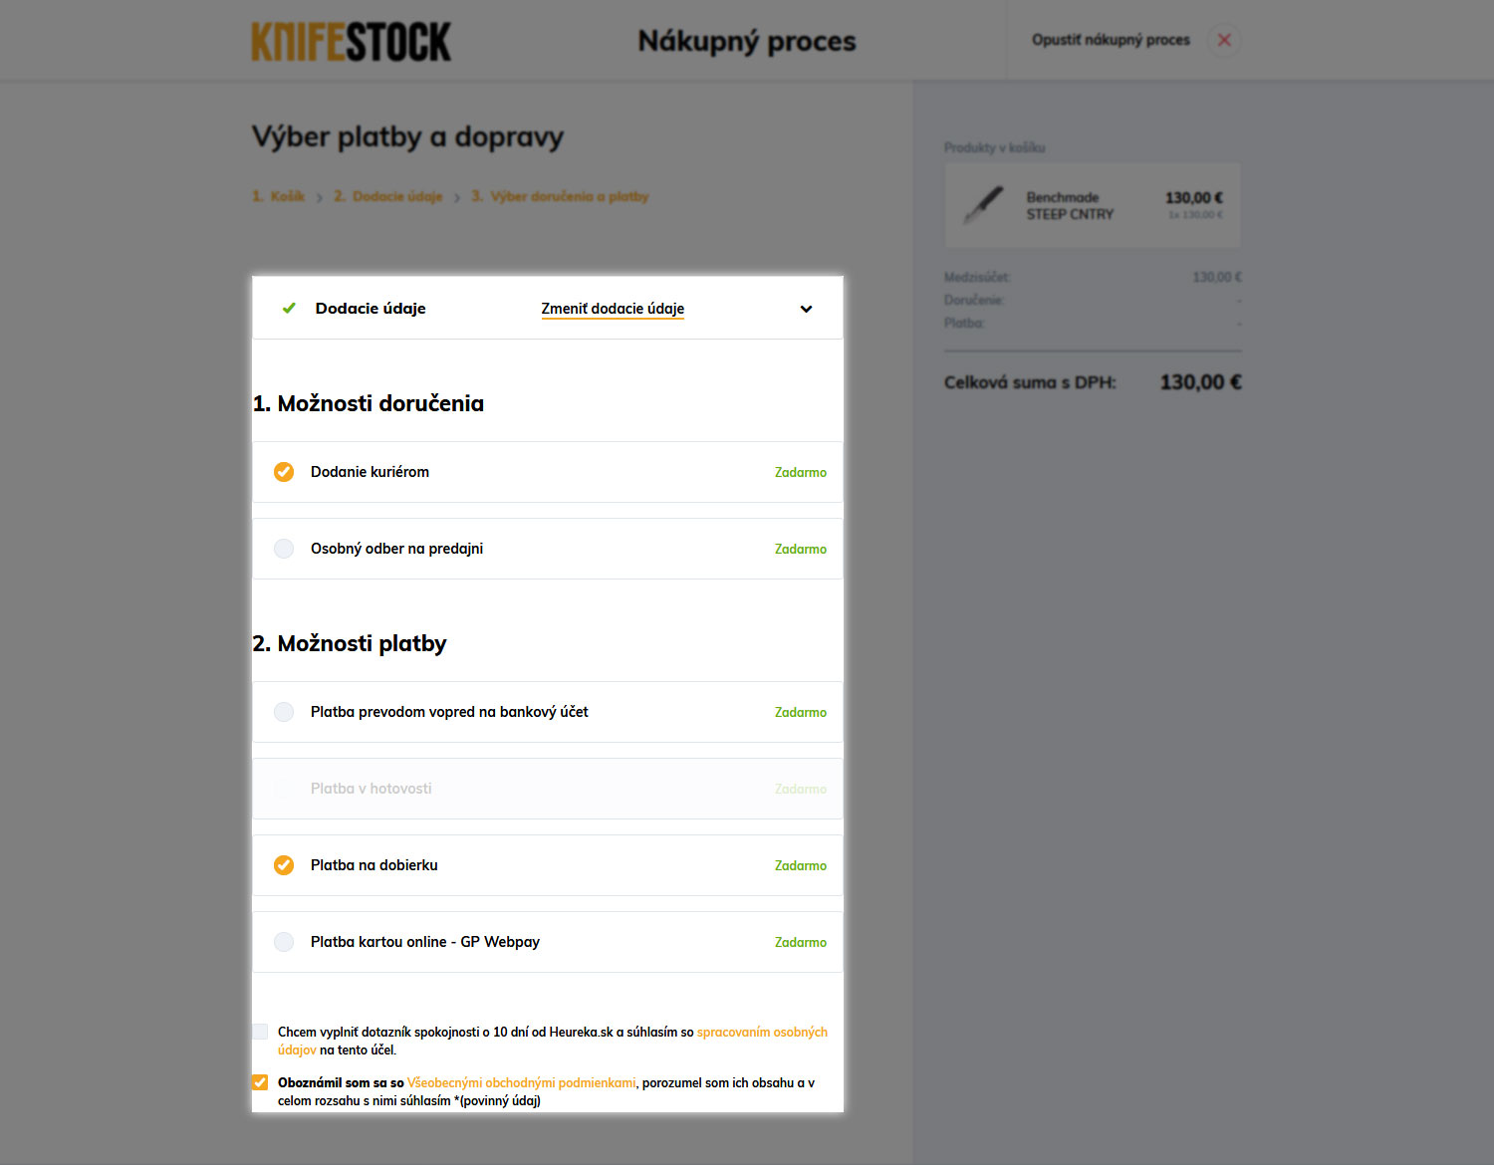
Task: Open Zmeniť dodacie údaje link
Action: point(613,309)
